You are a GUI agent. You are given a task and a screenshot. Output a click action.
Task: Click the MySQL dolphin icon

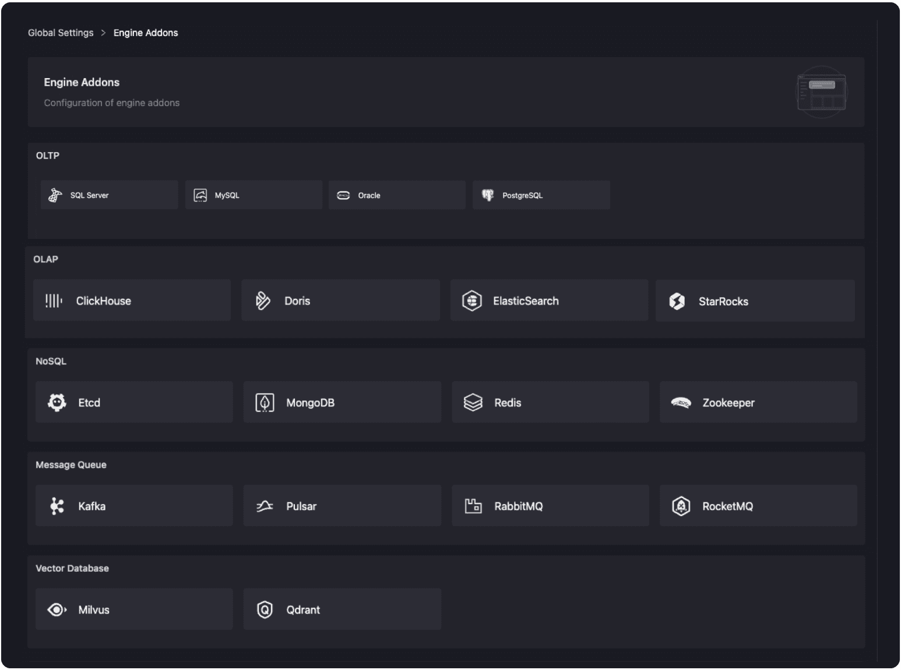tap(200, 195)
